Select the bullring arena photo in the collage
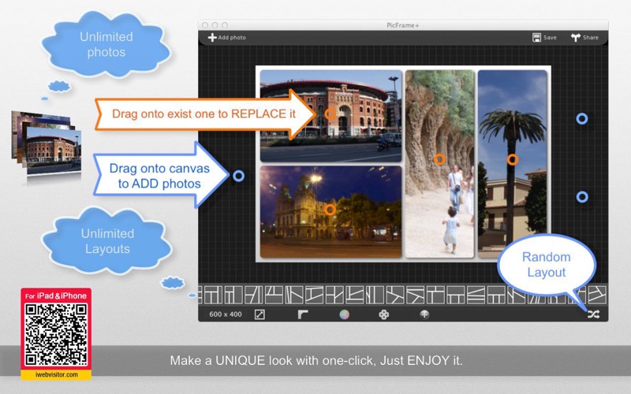Screen dimensions: 631x394 click(x=330, y=116)
